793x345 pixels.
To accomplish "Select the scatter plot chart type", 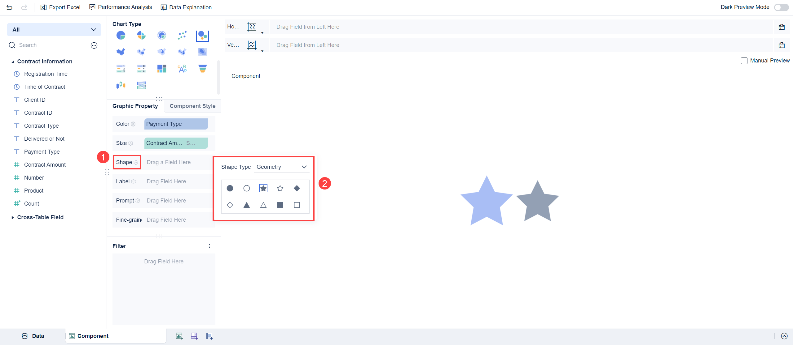I will pyautogui.click(x=182, y=35).
